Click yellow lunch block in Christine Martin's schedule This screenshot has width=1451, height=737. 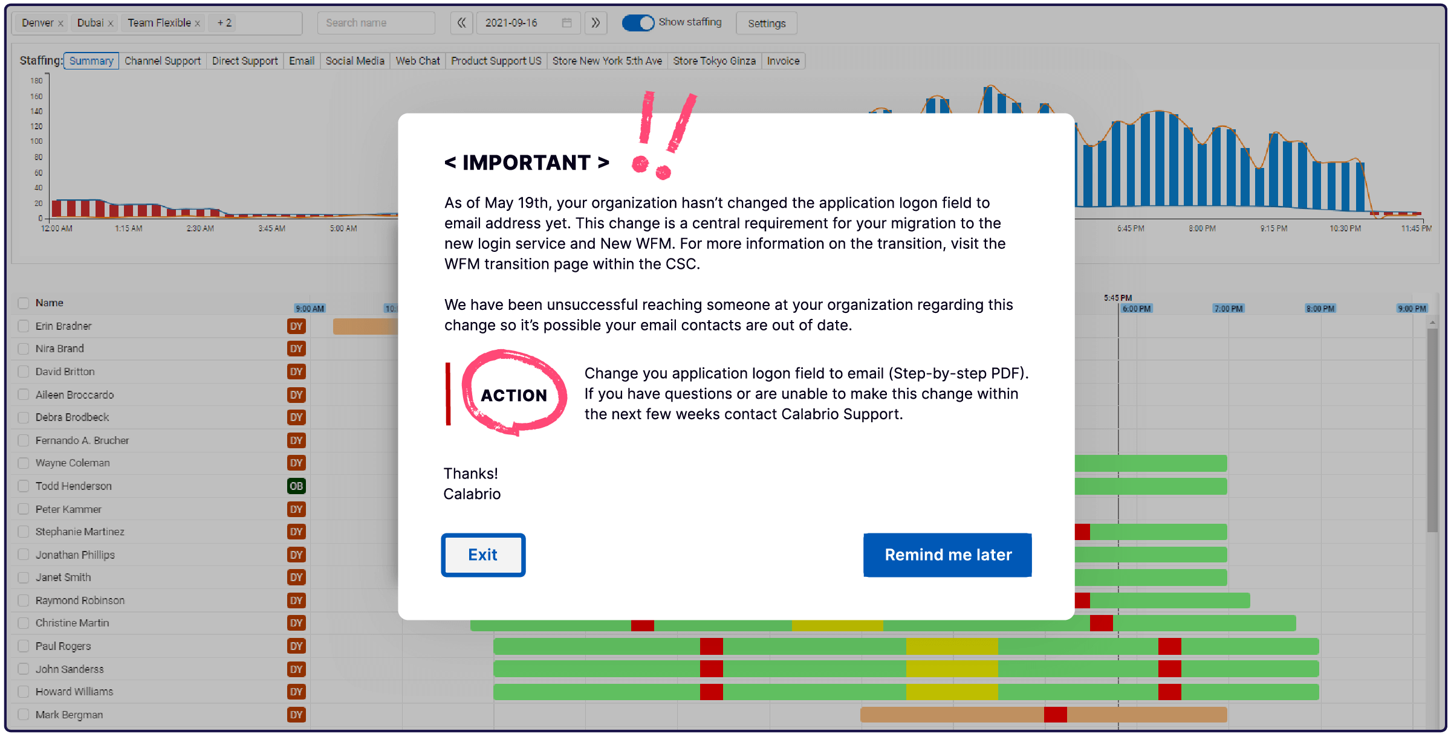tap(837, 625)
